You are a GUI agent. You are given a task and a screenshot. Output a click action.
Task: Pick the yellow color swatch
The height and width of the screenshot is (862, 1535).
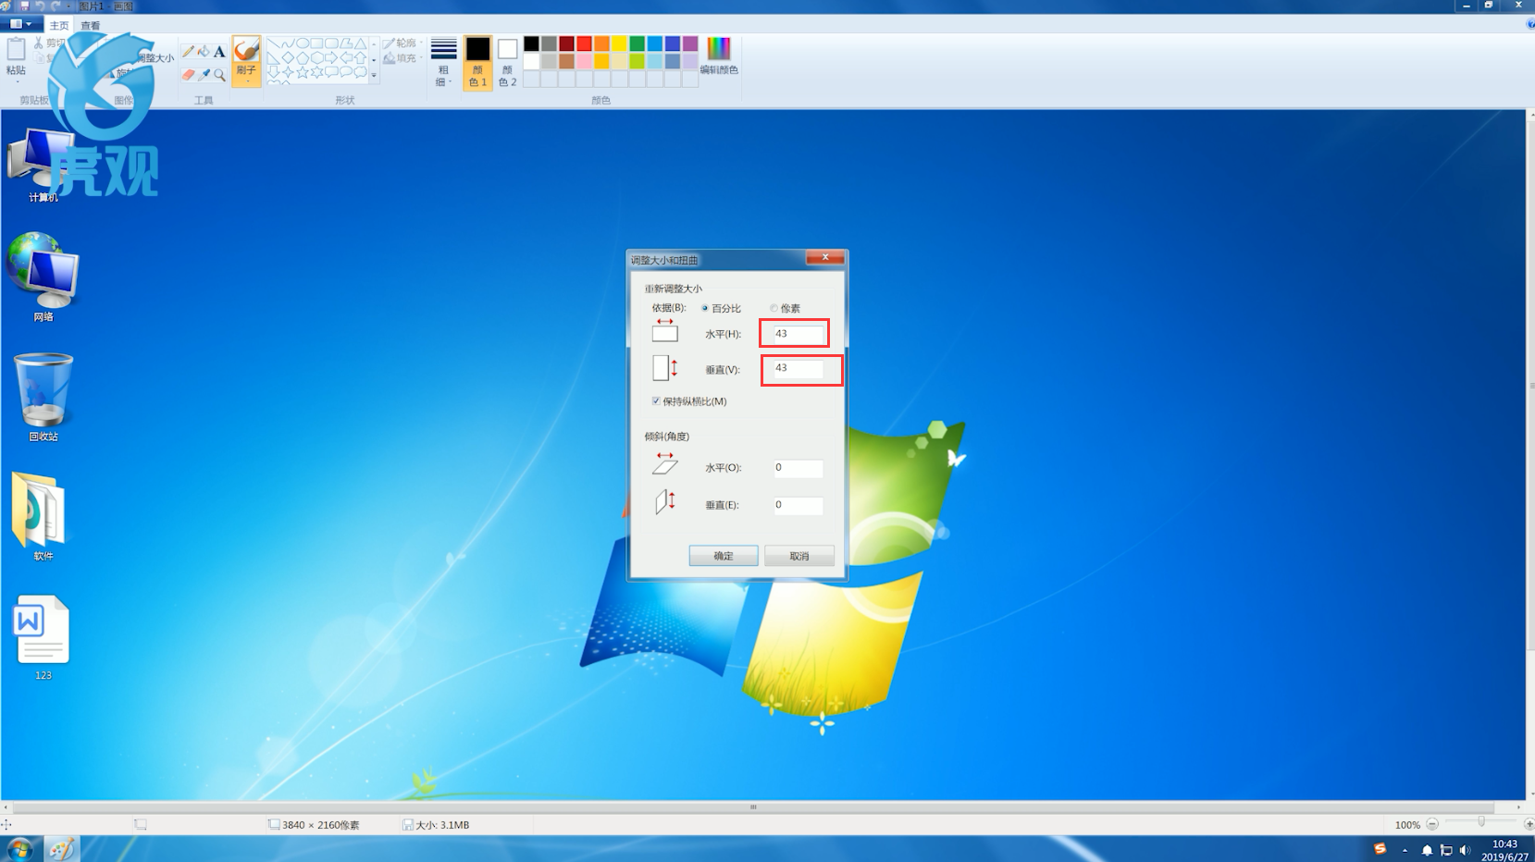point(619,43)
